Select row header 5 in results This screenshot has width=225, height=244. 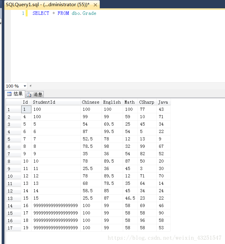click(14, 139)
